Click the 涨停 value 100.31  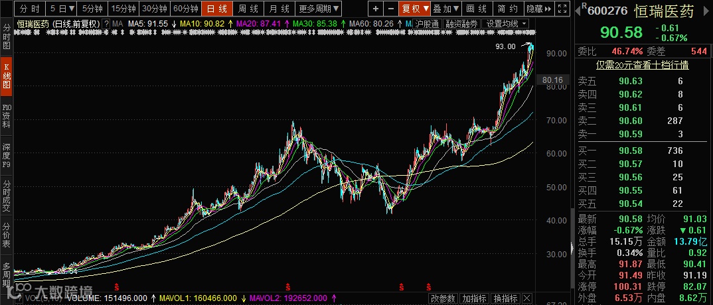point(627,287)
